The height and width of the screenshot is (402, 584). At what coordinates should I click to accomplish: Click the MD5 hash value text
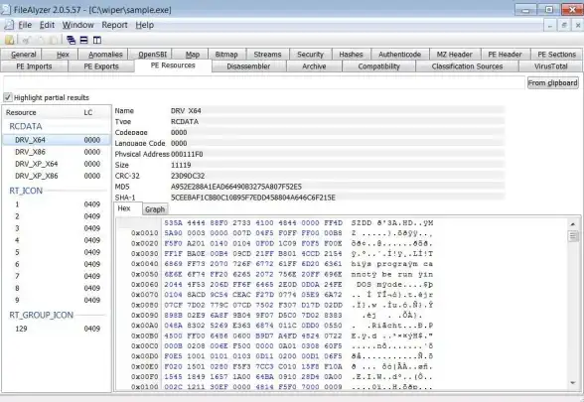pyautogui.click(x=236, y=187)
